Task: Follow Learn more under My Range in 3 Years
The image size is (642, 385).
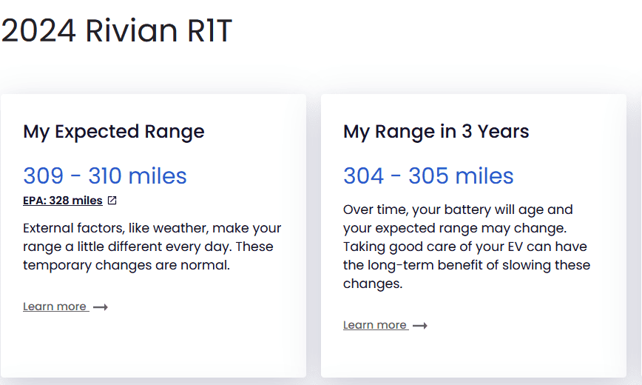Action: point(375,325)
